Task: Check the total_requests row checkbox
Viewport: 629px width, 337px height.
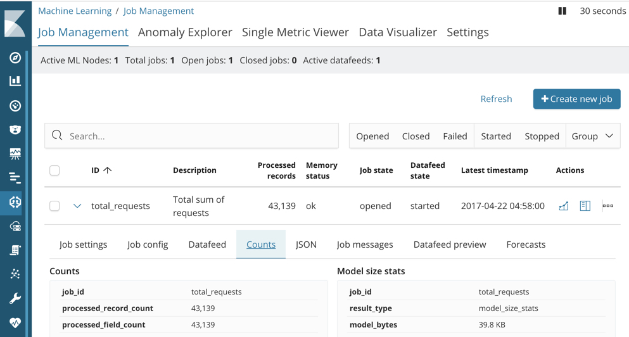Action: (x=54, y=206)
